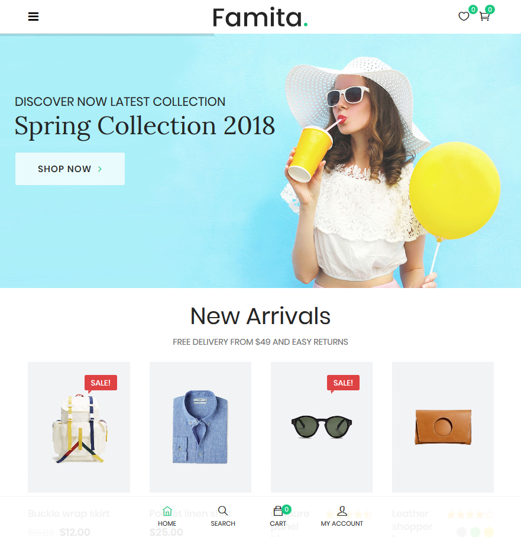Click the Famita logo
Viewport: 521px width, 537px height.
coord(260,18)
